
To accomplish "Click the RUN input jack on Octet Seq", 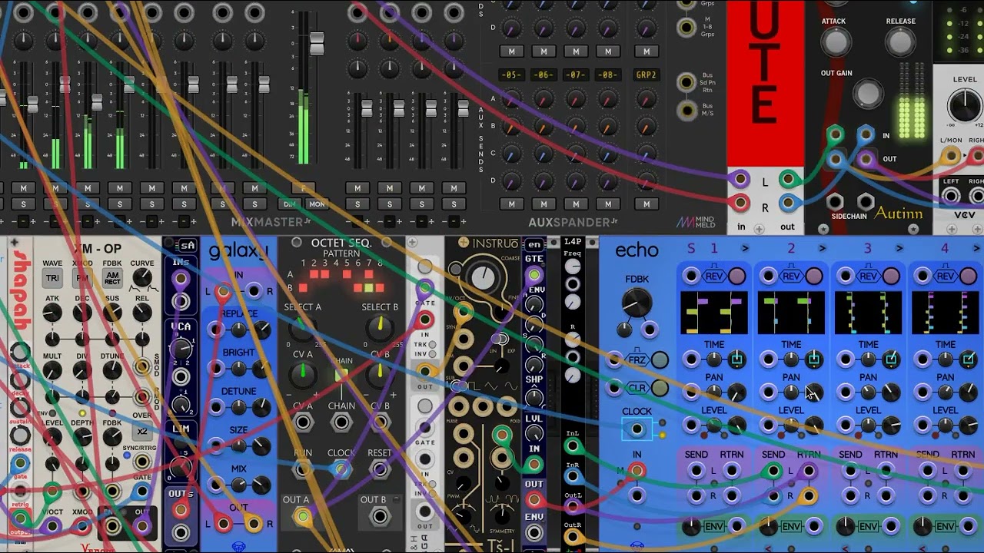I will (303, 469).
